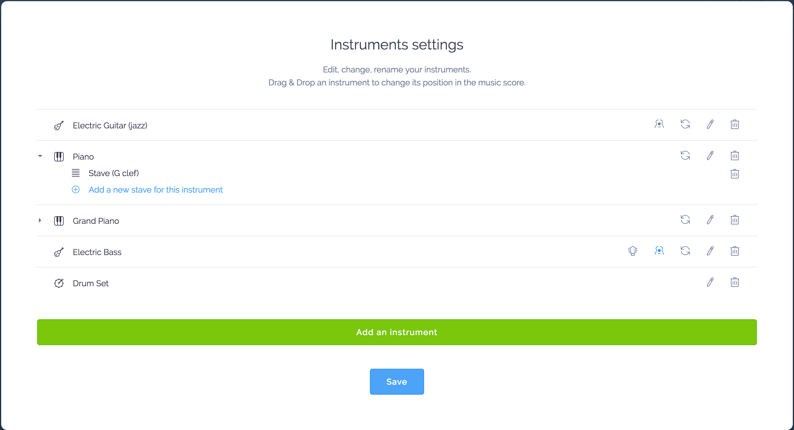
Task: Remove the Stave (G clef) trash icon
Action: tap(735, 174)
